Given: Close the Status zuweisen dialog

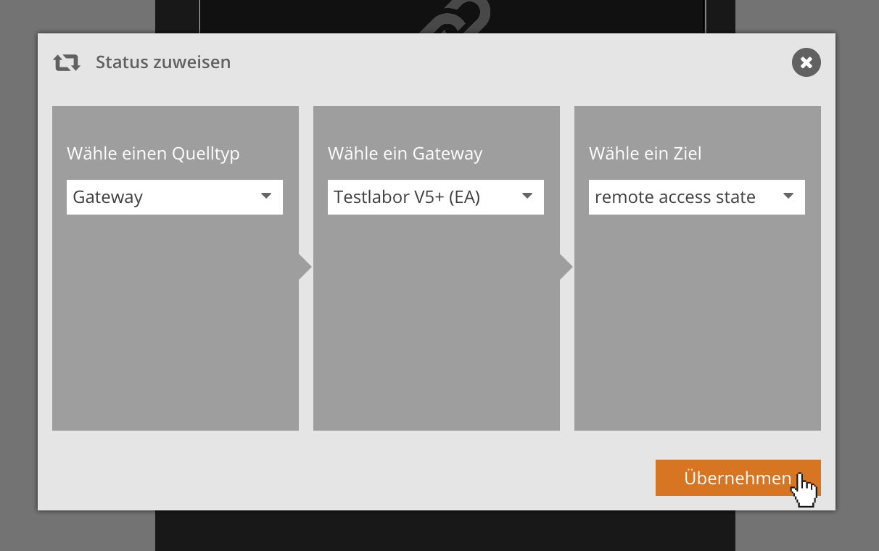Looking at the screenshot, I should click(x=806, y=62).
